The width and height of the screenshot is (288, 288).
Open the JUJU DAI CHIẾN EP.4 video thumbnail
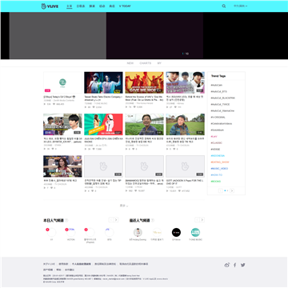click(103, 125)
